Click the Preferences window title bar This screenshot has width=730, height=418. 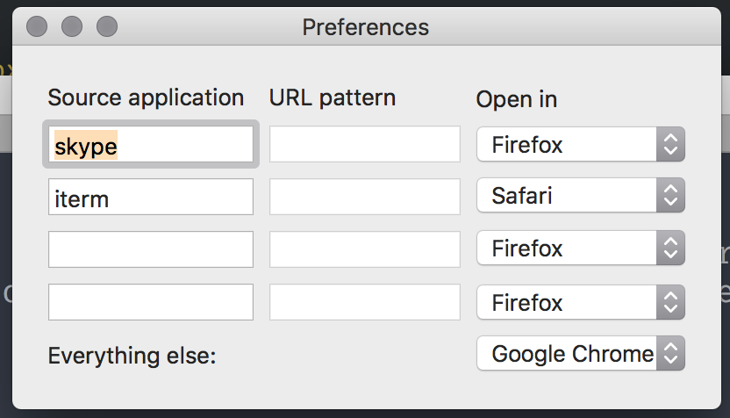point(366,27)
